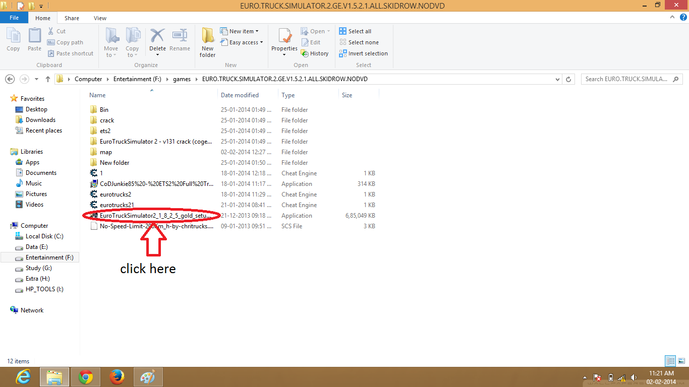Click the Paste shortcut icon

(x=71, y=53)
